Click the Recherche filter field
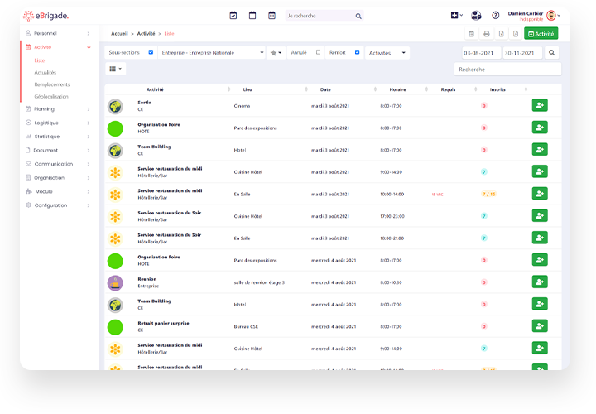Image resolution: width=596 pixels, height=414 pixels. pyautogui.click(x=507, y=70)
